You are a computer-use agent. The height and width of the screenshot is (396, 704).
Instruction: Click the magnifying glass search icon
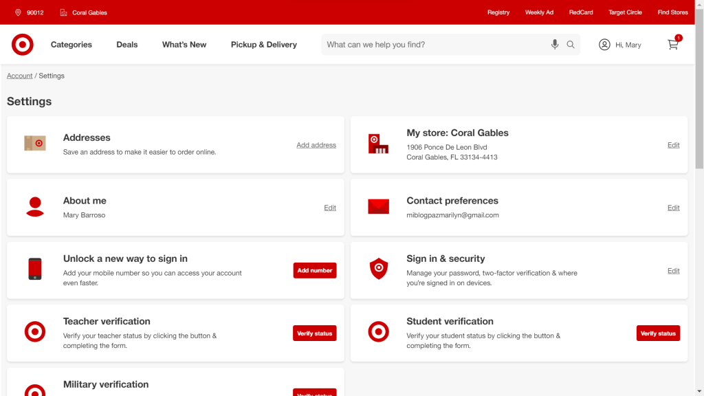(571, 45)
